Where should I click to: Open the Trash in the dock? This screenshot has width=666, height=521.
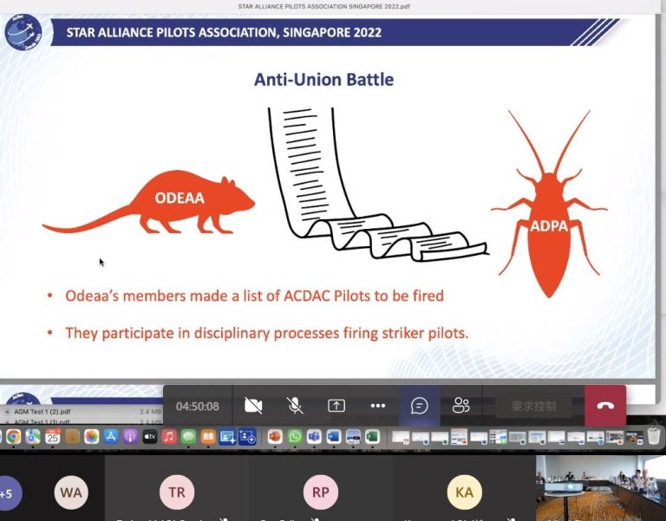pyautogui.click(x=654, y=436)
